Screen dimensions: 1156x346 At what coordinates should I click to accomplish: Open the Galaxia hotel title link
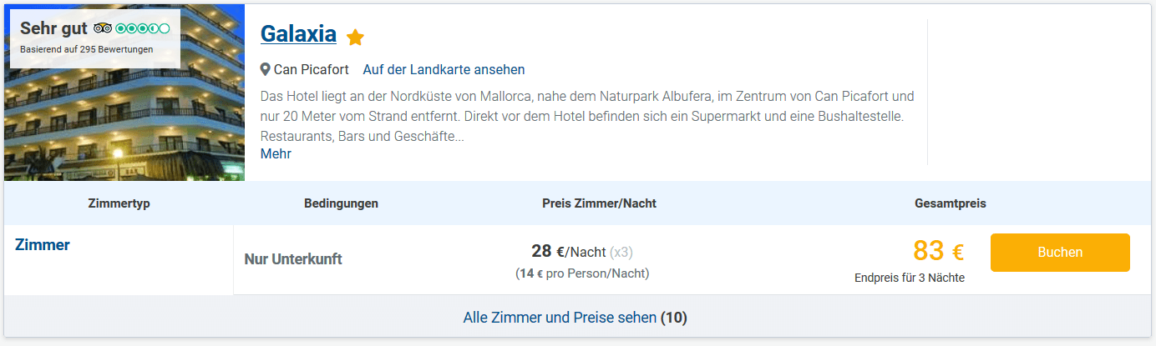[298, 34]
